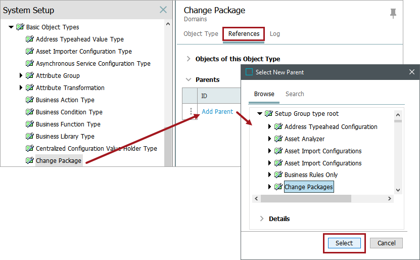
Task: Open the Search tab in dialog
Action: tap(295, 94)
